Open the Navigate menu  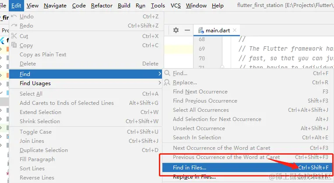click(x=55, y=6)
